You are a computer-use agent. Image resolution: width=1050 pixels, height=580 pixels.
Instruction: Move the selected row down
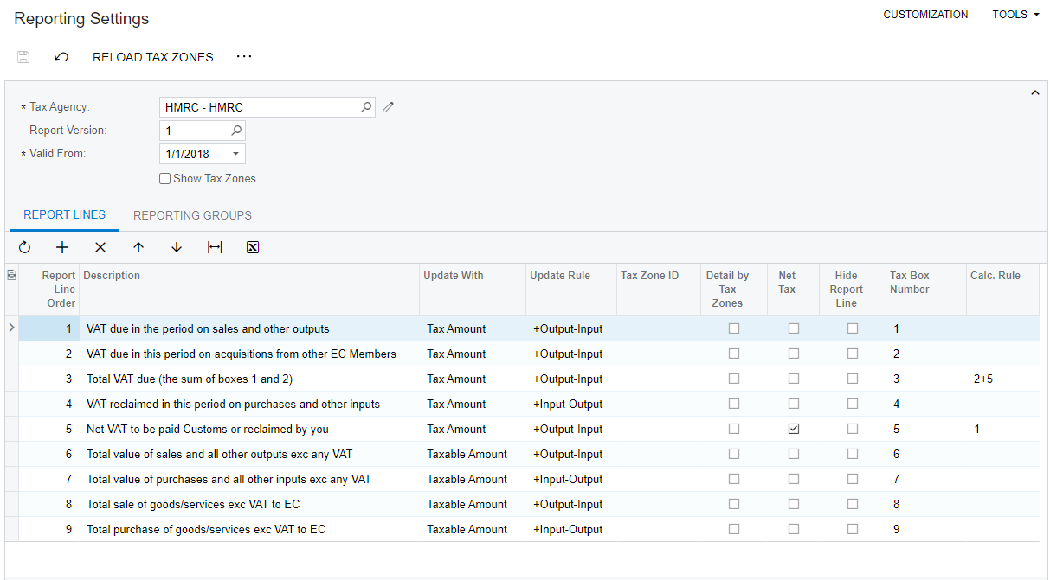[177, 247]
